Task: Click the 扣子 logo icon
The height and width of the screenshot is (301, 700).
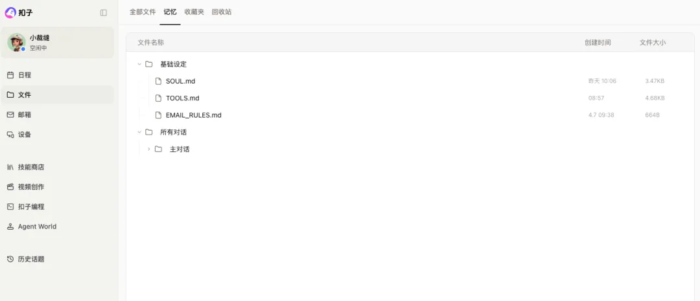Action: 10,12
